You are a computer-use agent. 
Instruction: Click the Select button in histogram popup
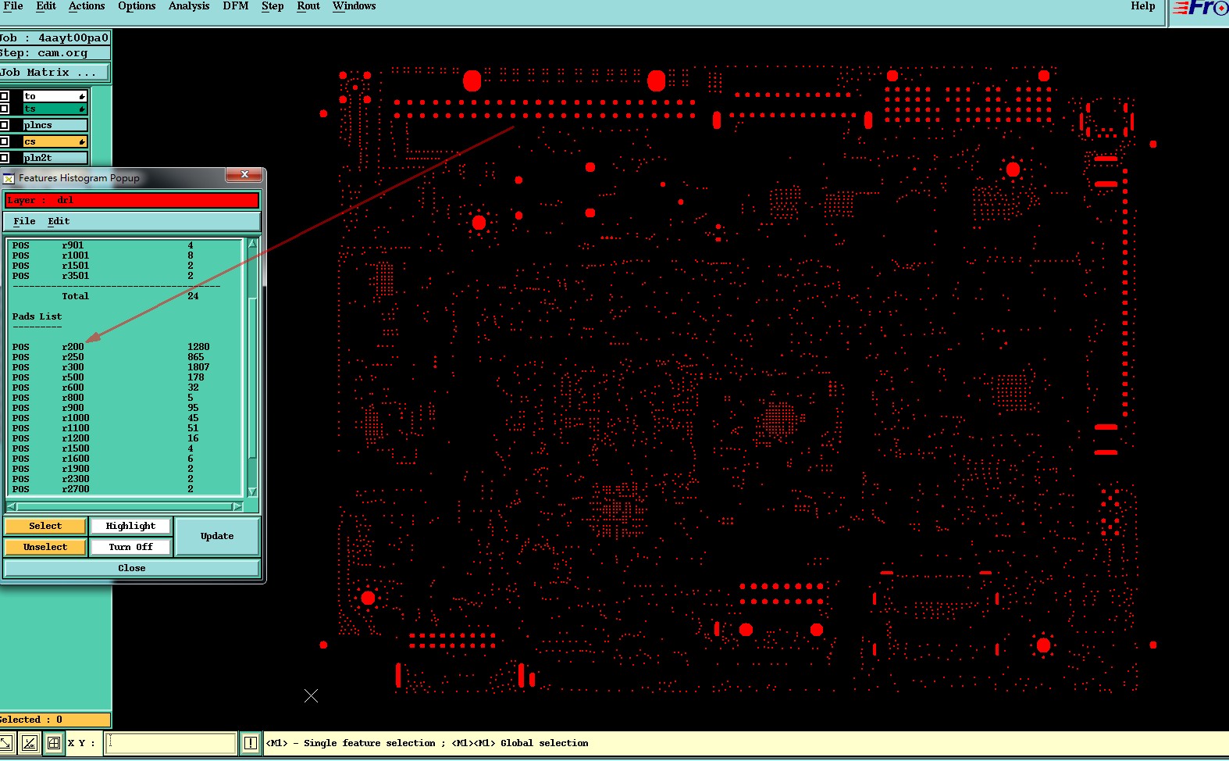tap(45, 526)
